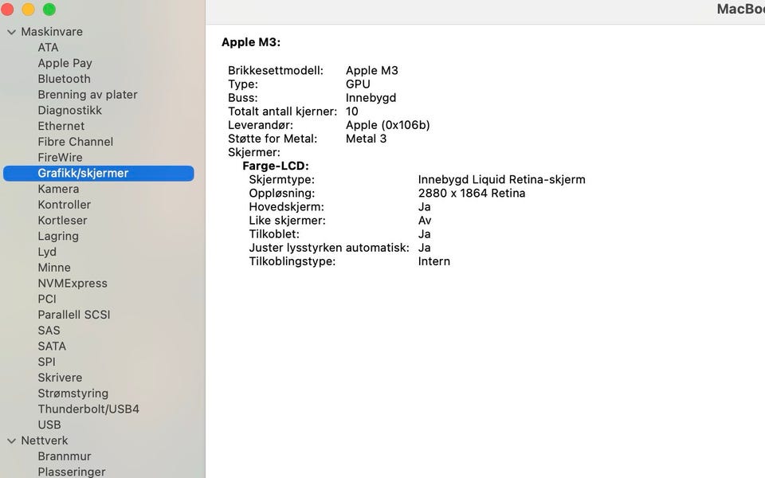The image size is (765, 478).
Task: Click the Like skjermer value Av
Action: point(425,221)
